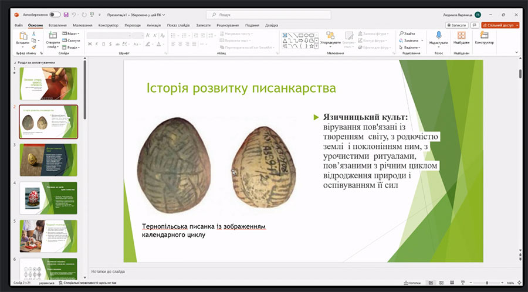Collapse the Розділ за замовчуванням section

tap(15, 62)
